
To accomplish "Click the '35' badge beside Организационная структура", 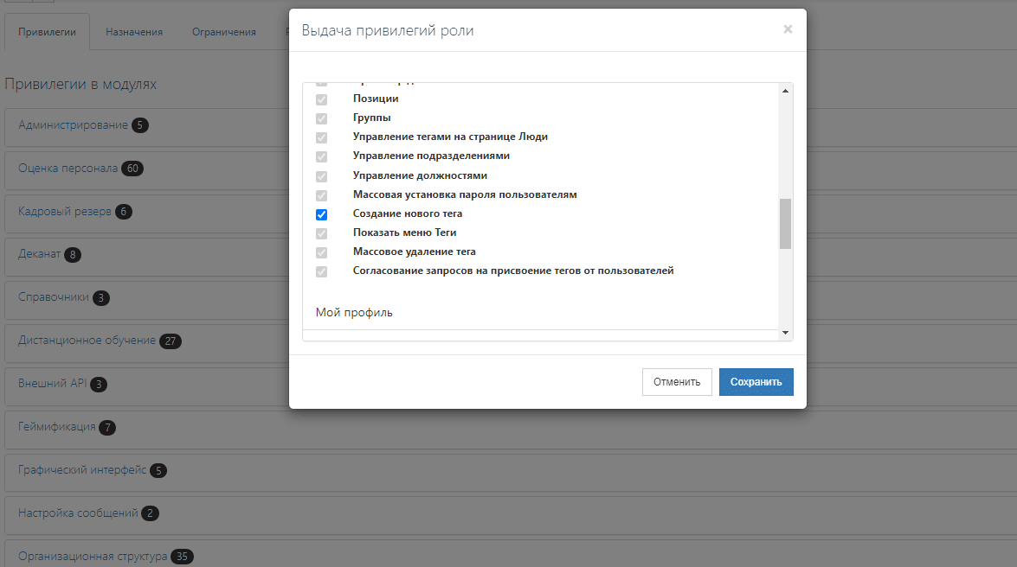I will point(183,557).
